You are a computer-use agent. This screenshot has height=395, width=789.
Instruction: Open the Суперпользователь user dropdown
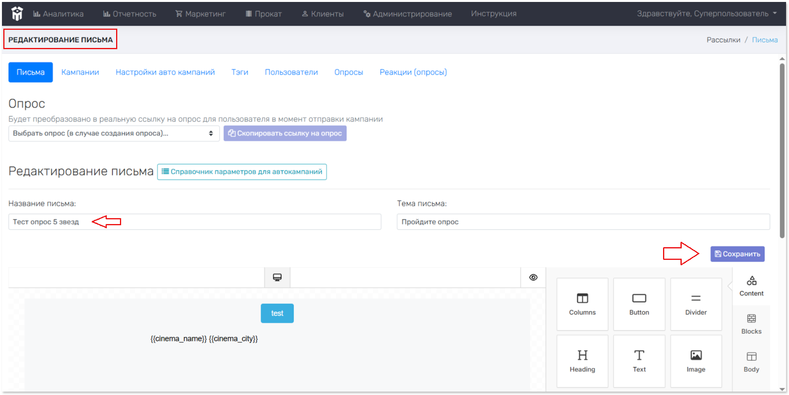click(x=706, y=14)
